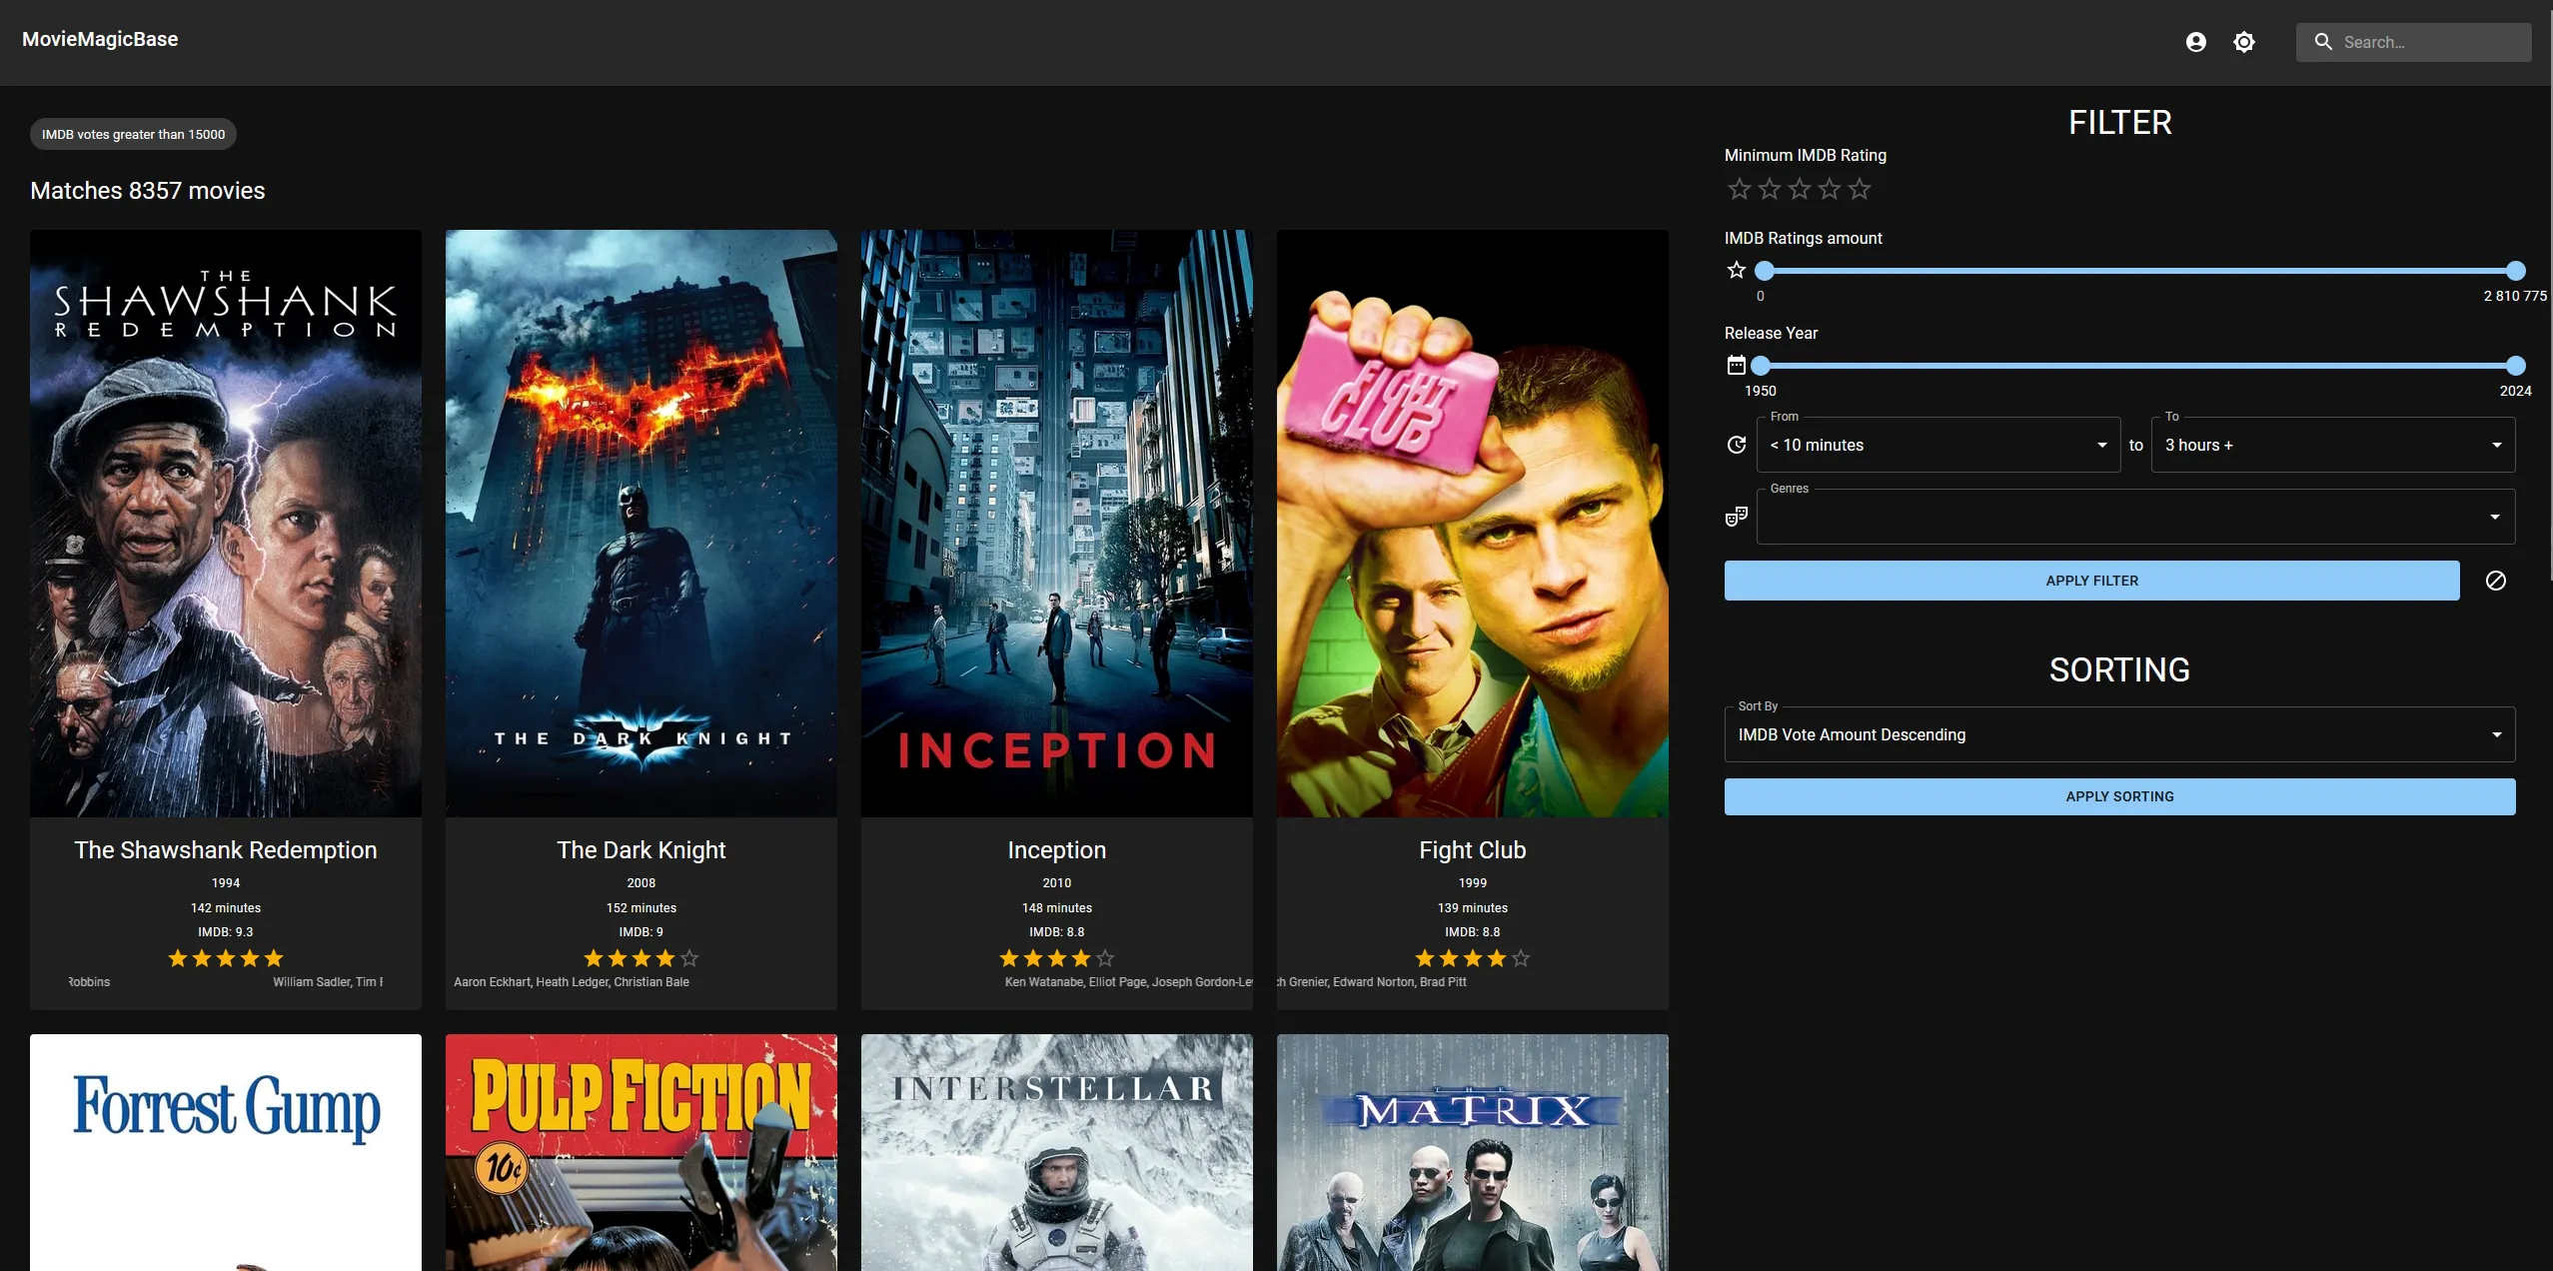Click the clock icon beside runtime filter
Image resolution: width=2553 pixels, height=1271 pixels.
pyautogui.click(x=1736, y=444)
